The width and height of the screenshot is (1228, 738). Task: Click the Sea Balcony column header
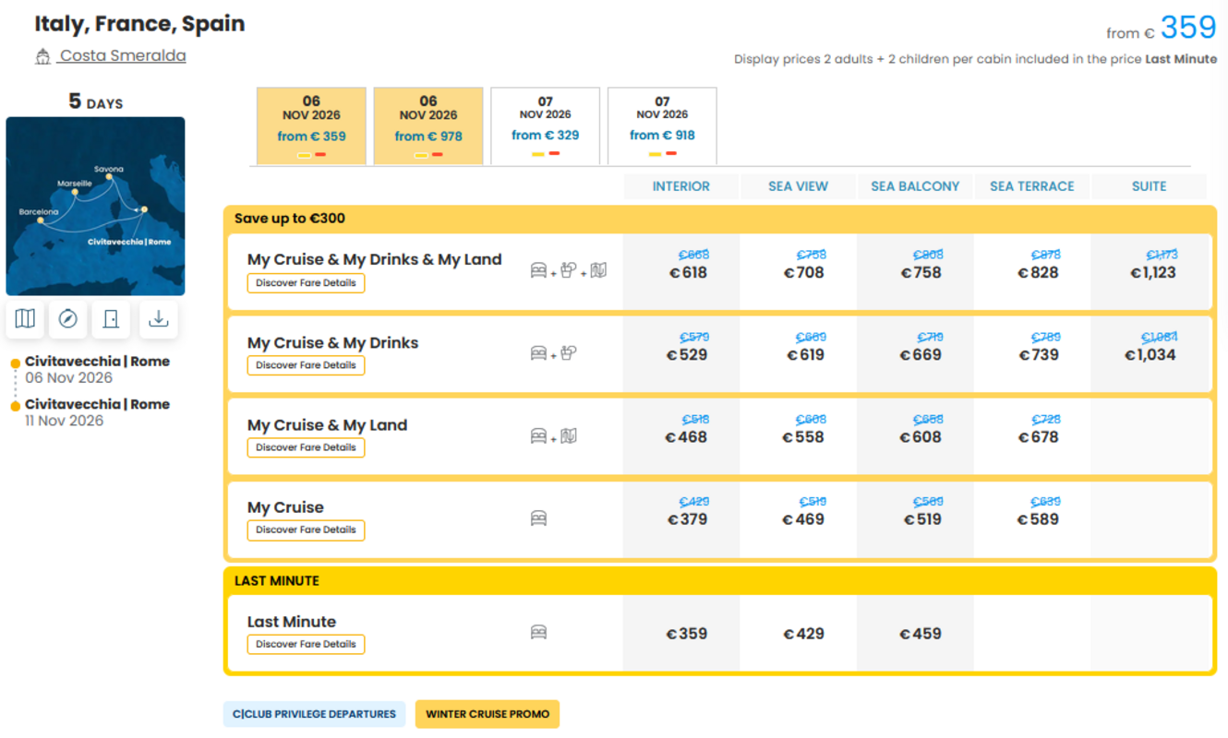(x=915, y=186)
